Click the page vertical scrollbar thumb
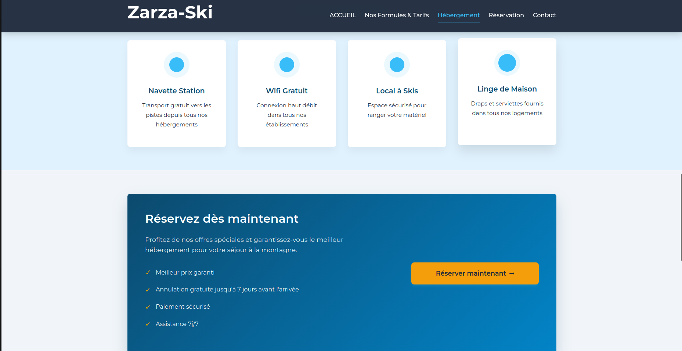Image resolution: width=682 pixels, height=351 pixels. (681, 217)
